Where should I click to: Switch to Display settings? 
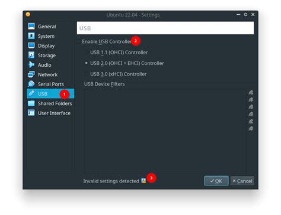(50, 45)
